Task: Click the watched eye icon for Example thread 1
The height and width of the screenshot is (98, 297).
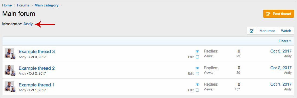Action: tap(197, 85)
